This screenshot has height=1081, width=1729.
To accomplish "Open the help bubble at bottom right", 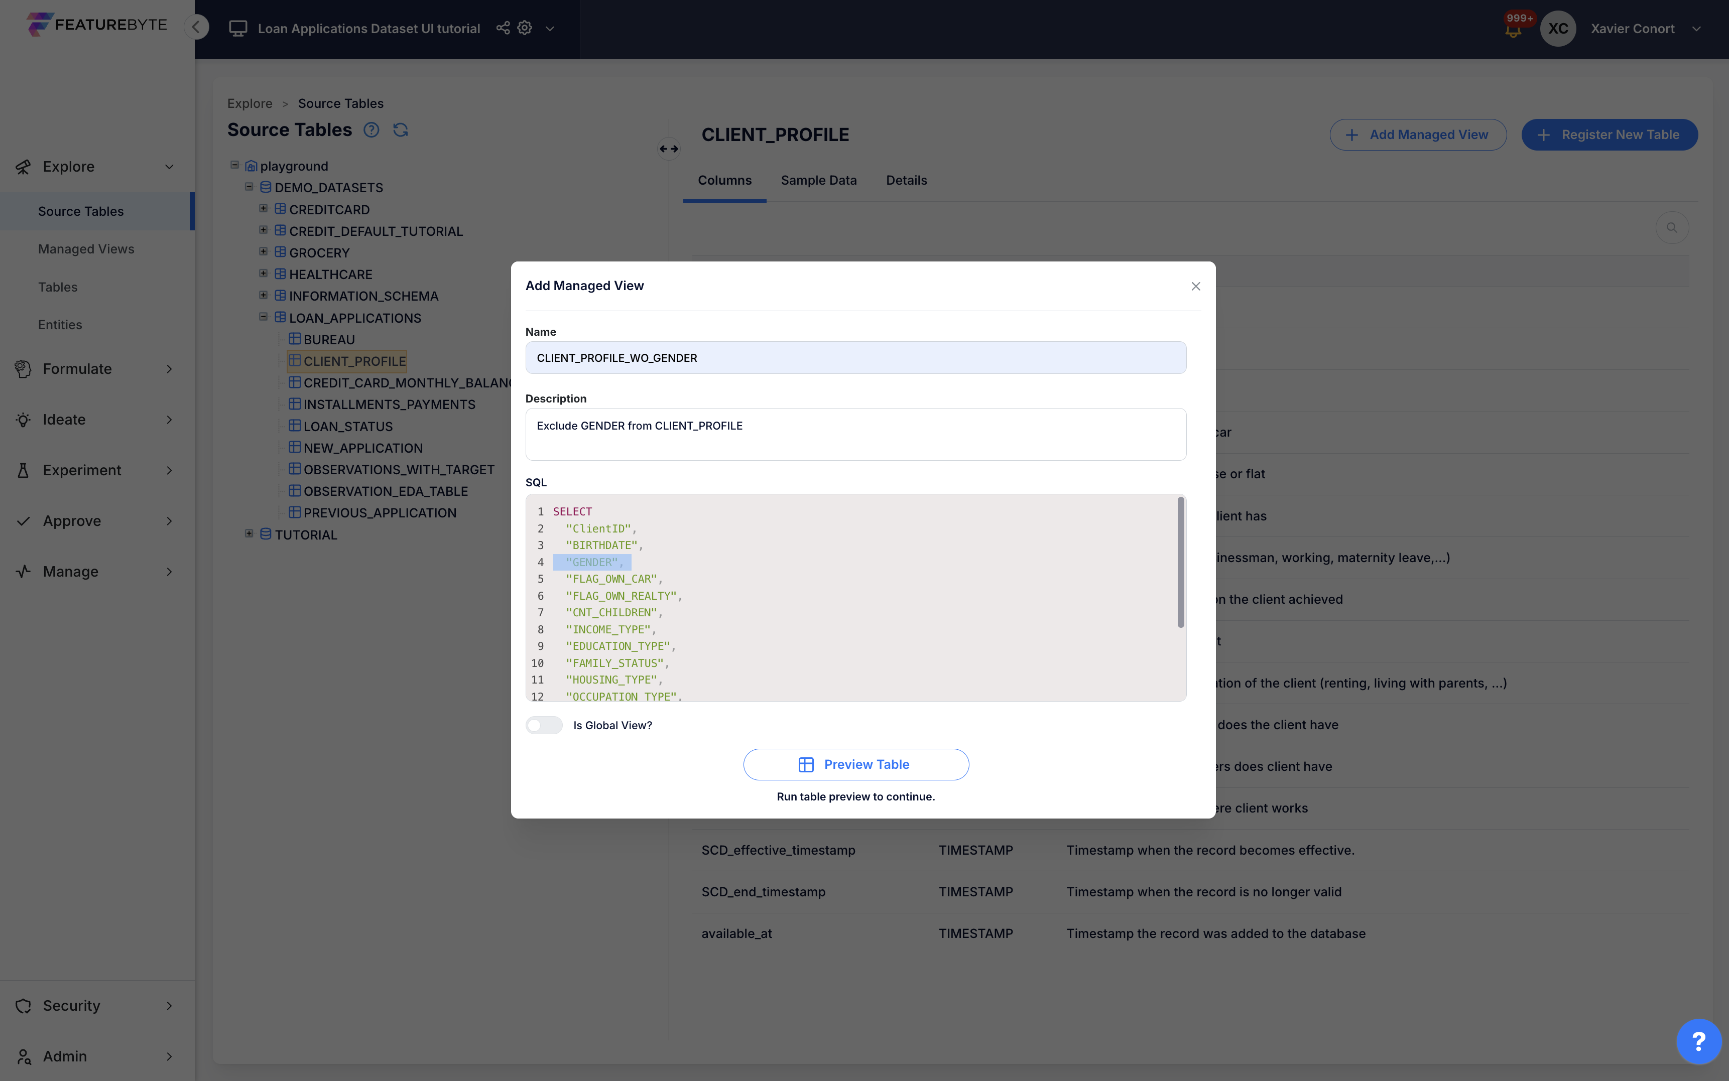I will (1699, 1042).
